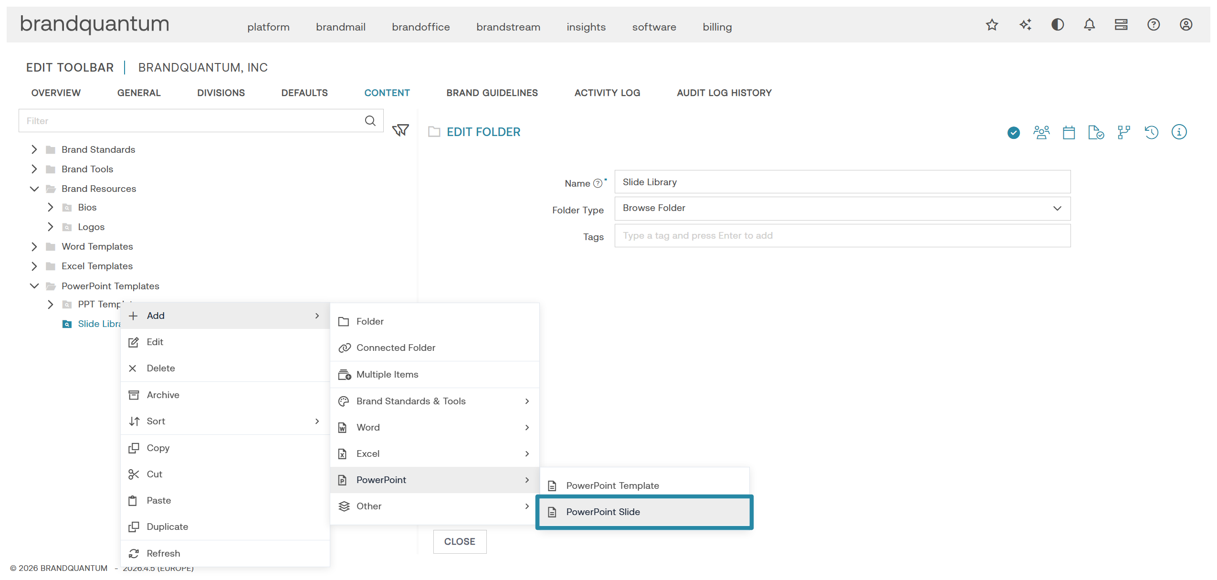The width and height of the screenshot is (1217, 580).
Task: Open the version history clock icon
Action: 1151,132
